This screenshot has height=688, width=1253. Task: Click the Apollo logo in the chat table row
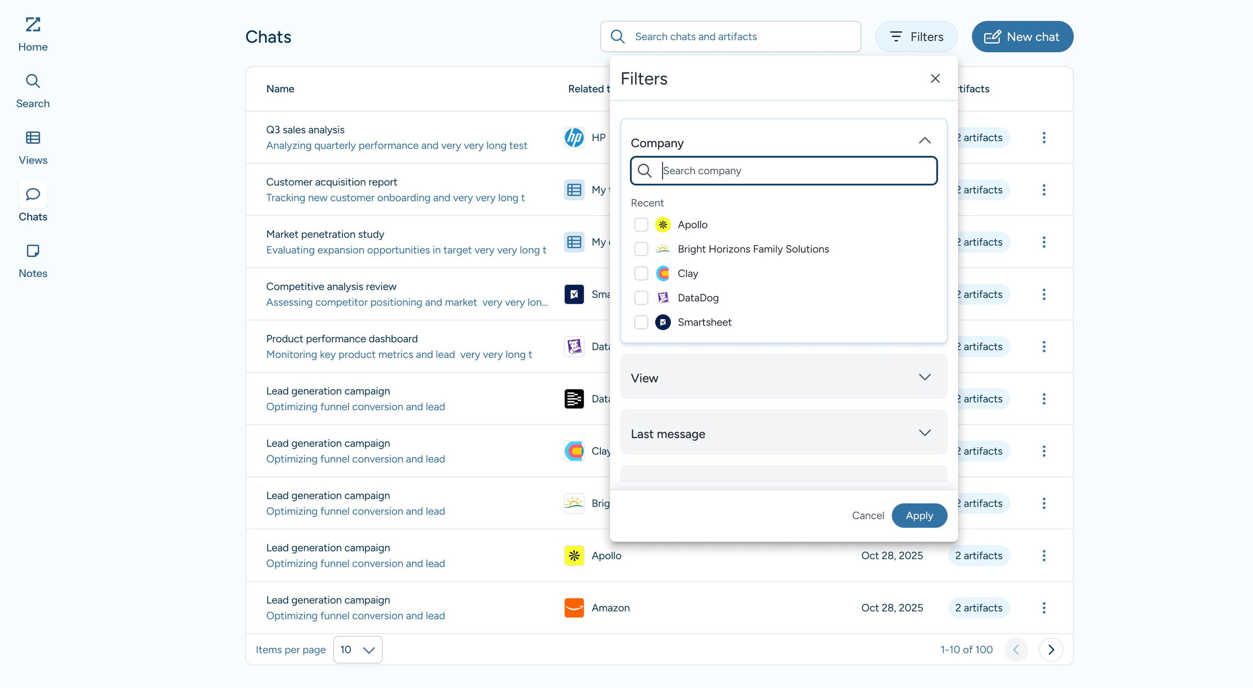click(574, 555)
